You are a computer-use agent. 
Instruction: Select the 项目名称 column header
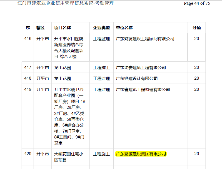(x=63, y=28)
